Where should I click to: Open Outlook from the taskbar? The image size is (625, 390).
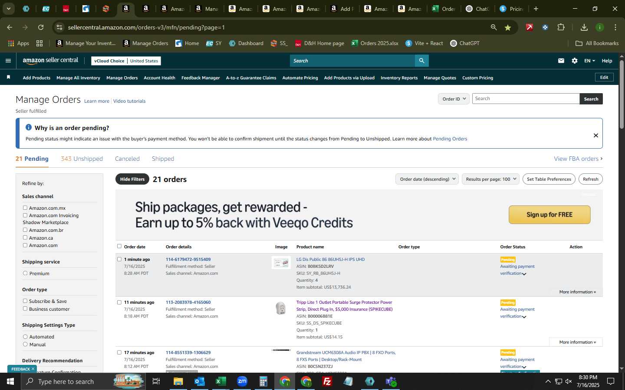(199, 381)
